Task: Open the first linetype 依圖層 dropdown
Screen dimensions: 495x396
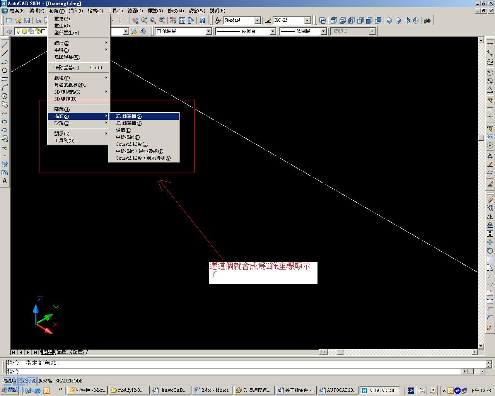Action: pos(273,31)
